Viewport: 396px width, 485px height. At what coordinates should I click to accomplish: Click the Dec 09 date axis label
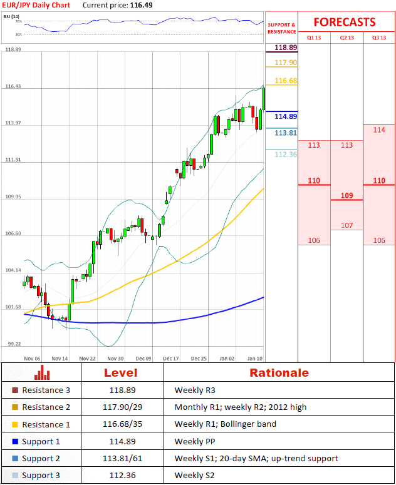143,359
